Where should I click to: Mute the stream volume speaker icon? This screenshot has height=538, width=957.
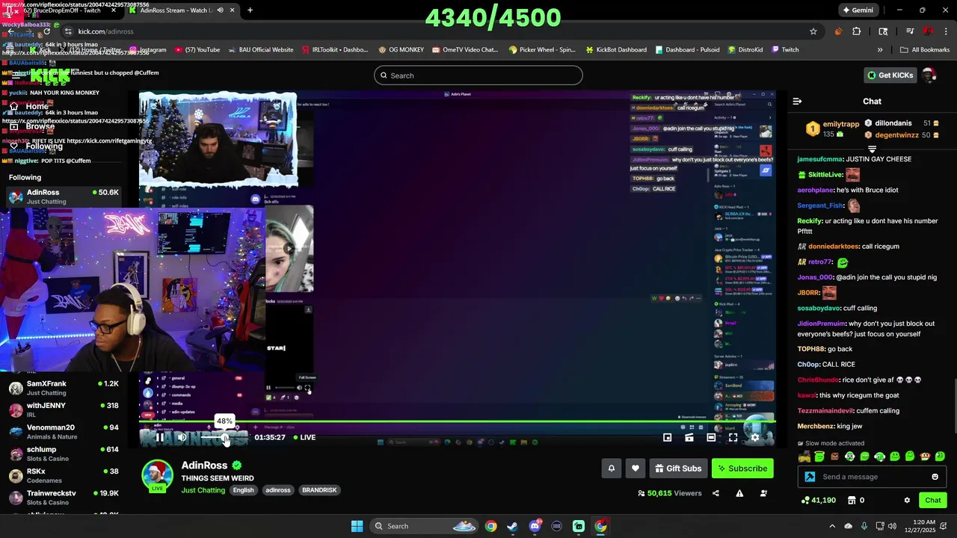click(182, 438)
